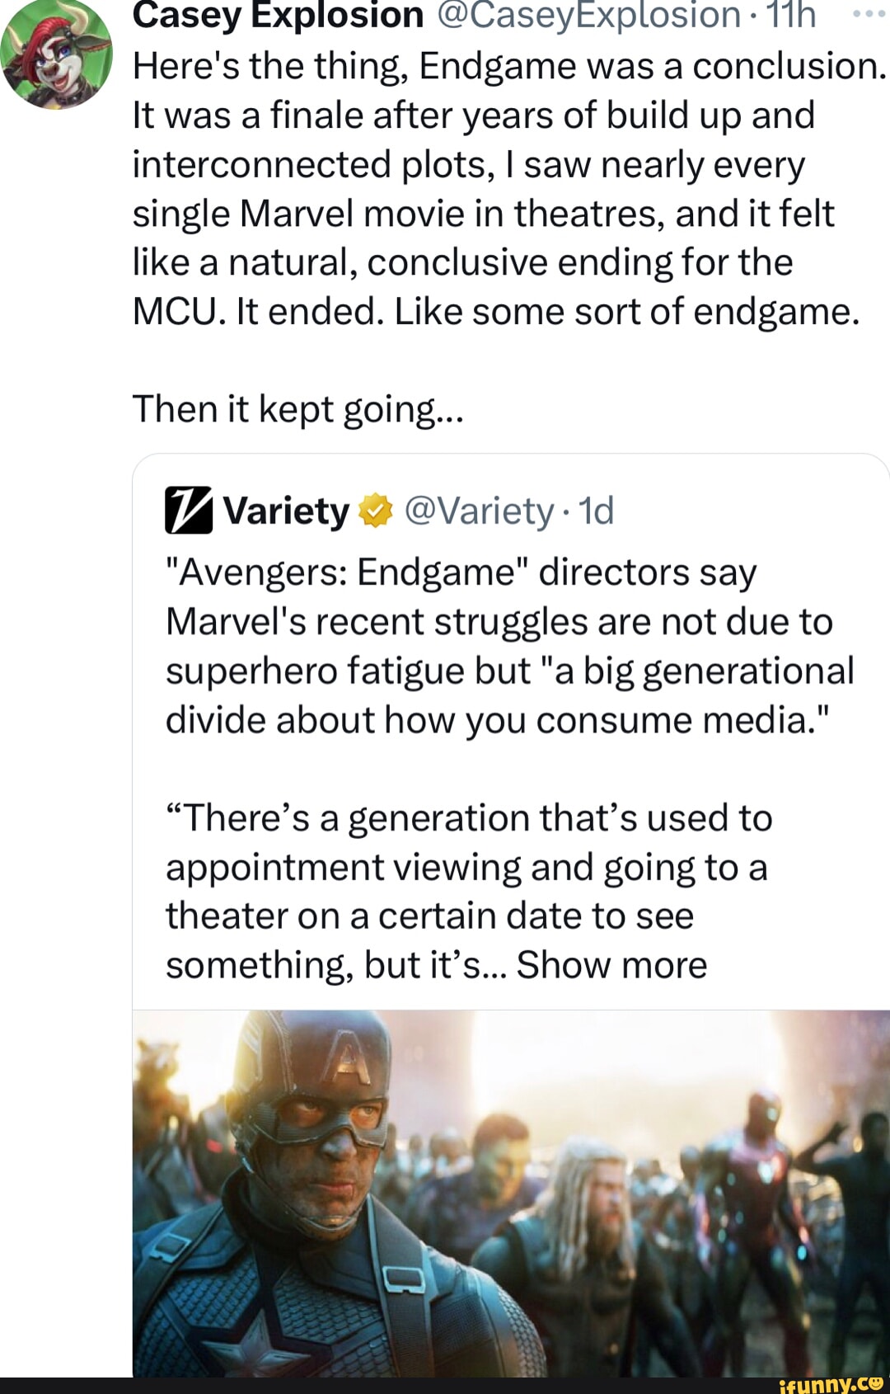Image resolution: width=890 pixels, height=1394 pixels.
Task: Open the Casey Explosion display name link
Action: [278, 16]
